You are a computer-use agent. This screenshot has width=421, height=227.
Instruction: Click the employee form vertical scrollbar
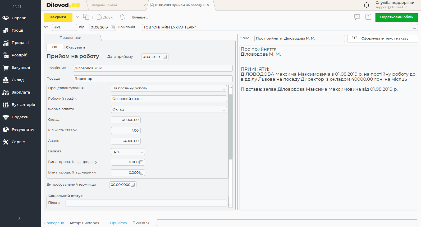point(231,127)
